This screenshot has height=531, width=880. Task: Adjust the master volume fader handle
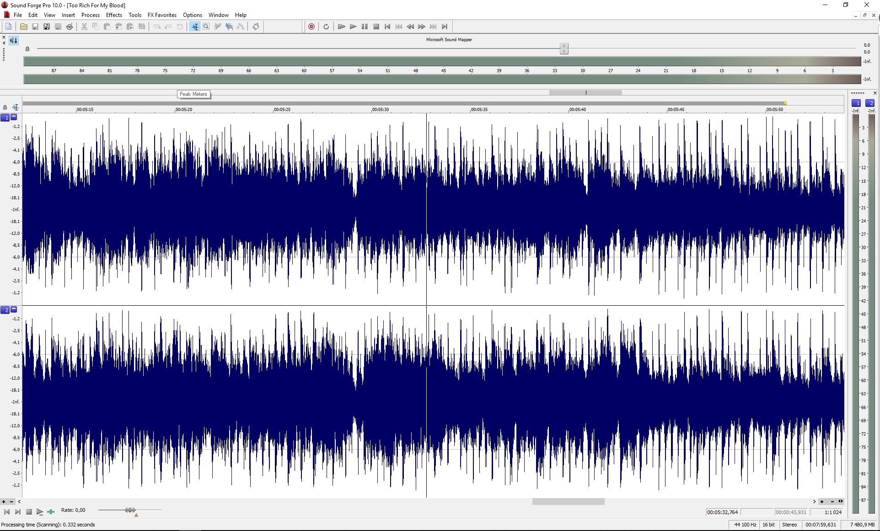pos(564,48)
